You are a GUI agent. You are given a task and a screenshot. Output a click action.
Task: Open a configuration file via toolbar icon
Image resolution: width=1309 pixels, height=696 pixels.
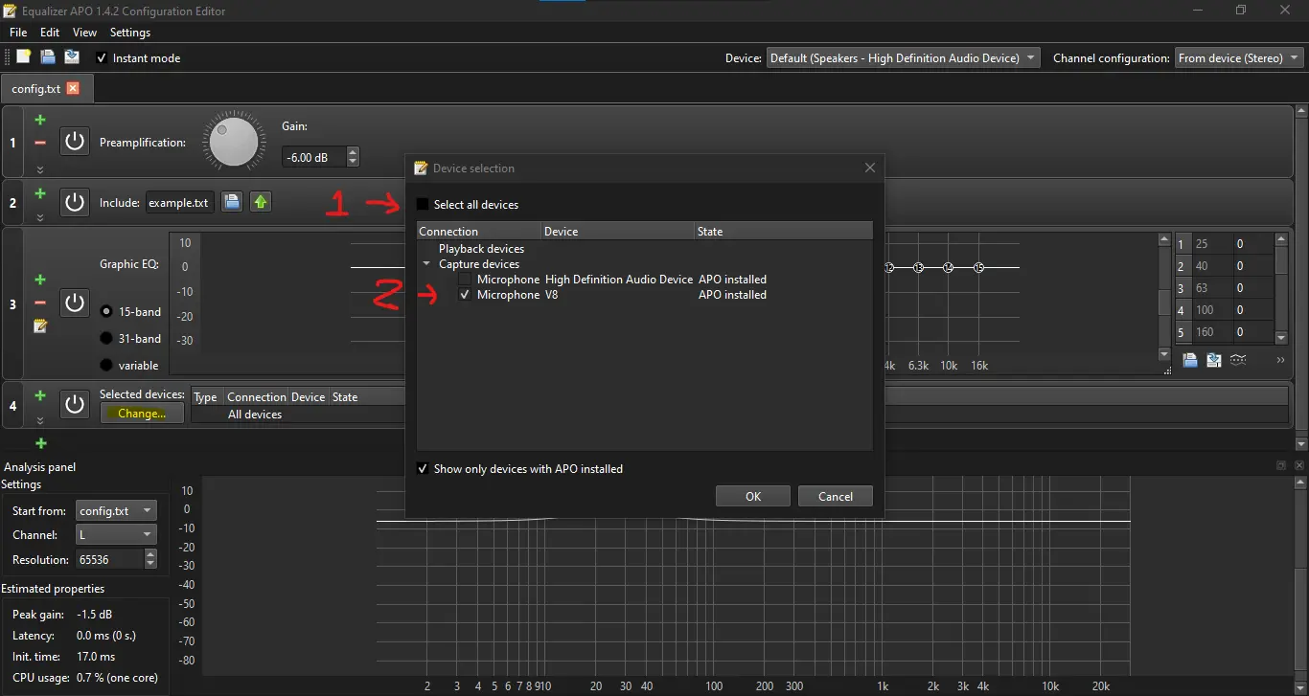48,57
